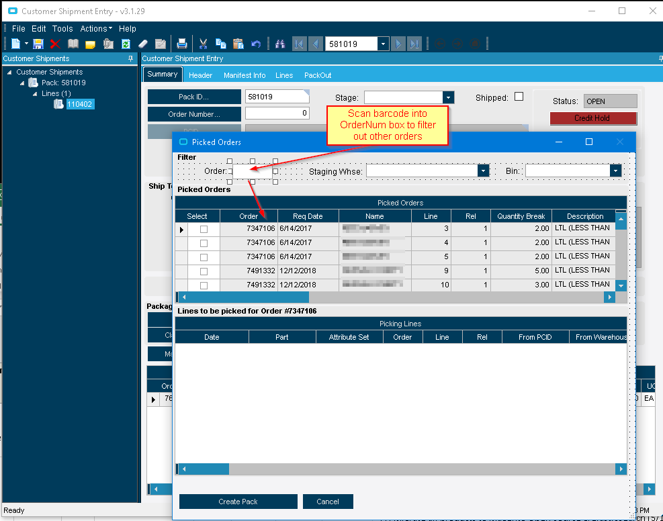Click Picking Lines grid horizontal scrollbar thumb
The height and width of the screenshot is (521, 663).
208,469
